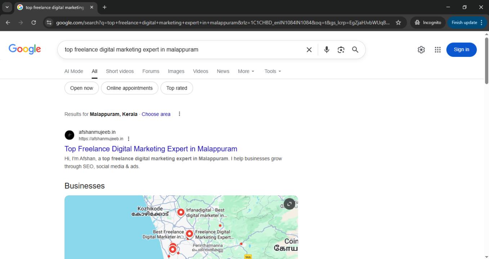The image size is (489, 259).
Task: Open Google quick settings gear
Action: coord(421,50)
